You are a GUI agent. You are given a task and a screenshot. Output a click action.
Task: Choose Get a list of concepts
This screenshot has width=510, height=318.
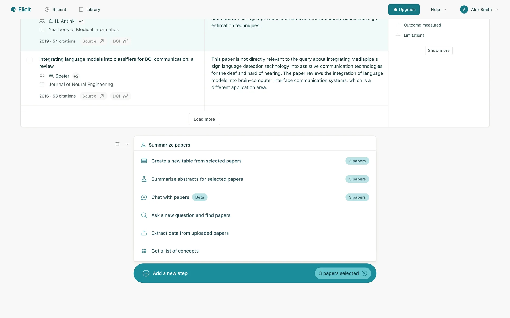click(175, 251)
